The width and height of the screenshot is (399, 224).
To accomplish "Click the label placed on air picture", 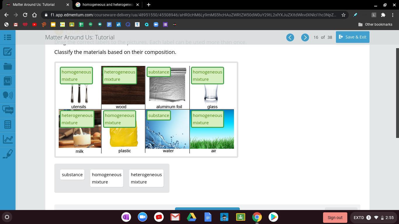I will 207,119.
